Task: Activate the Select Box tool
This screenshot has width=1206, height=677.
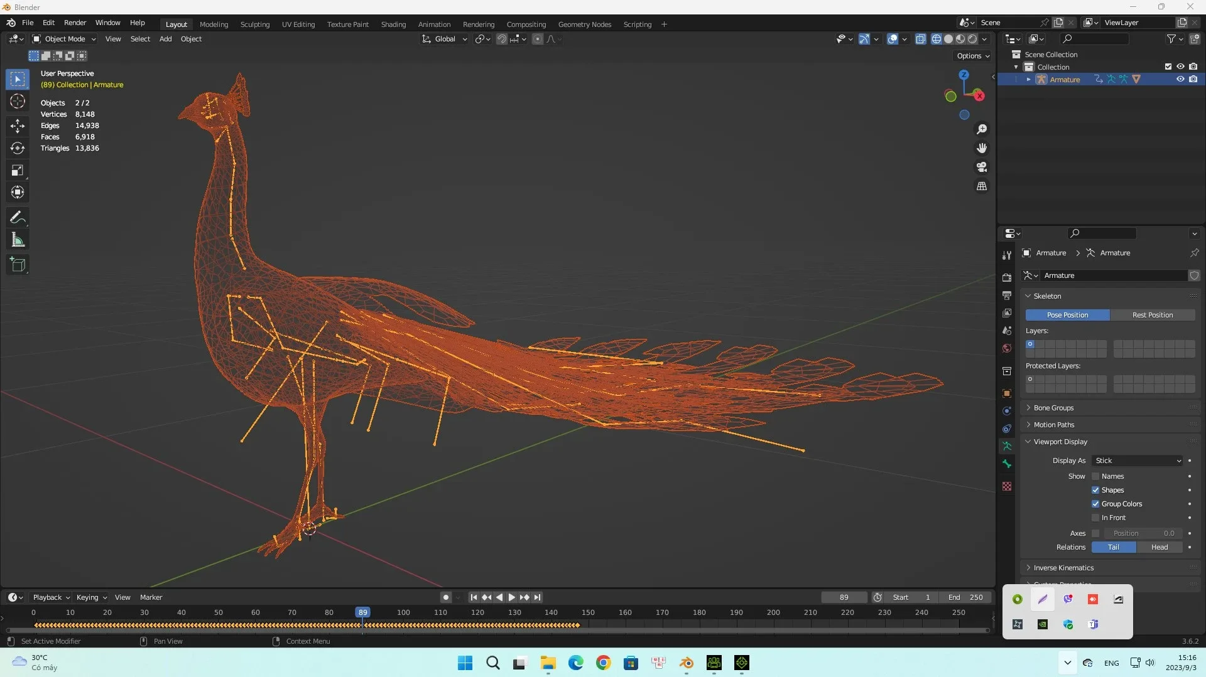Action: 18,79
